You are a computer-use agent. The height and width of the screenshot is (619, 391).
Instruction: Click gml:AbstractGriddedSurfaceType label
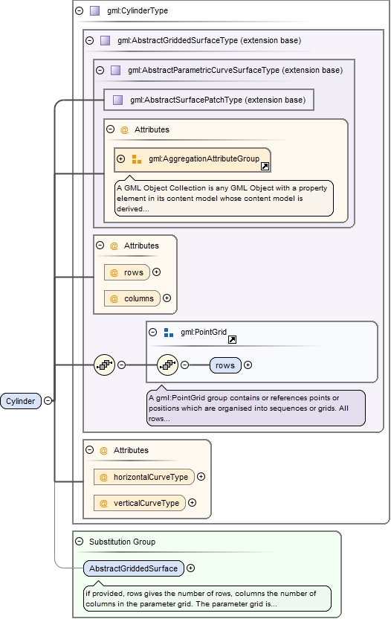[x=209, y=40]
